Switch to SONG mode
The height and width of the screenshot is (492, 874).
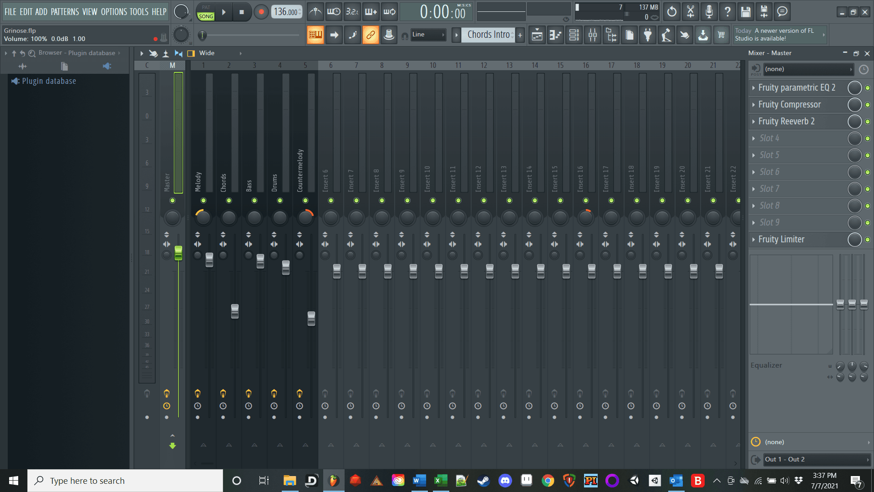click(206, 16)
